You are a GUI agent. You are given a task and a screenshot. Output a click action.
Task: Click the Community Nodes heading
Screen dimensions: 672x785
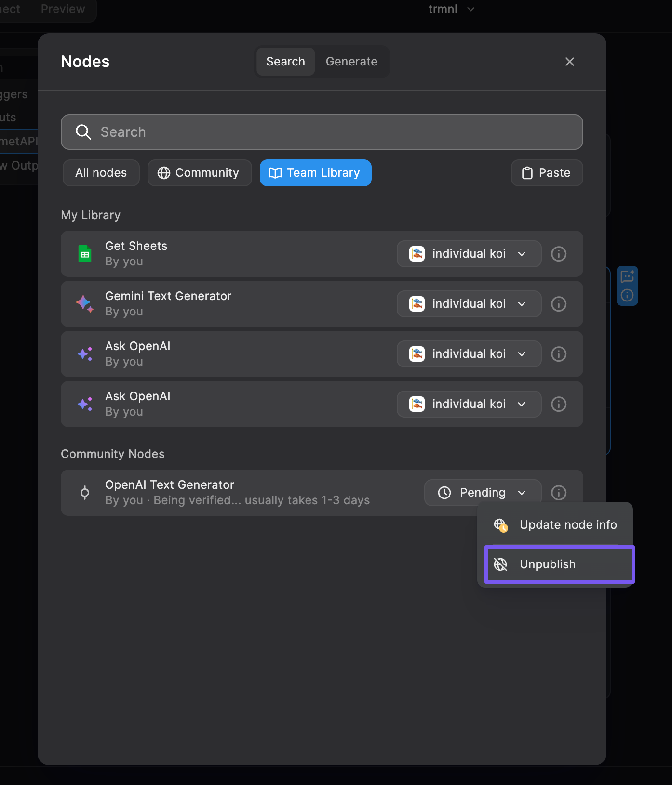pos(113,454)
